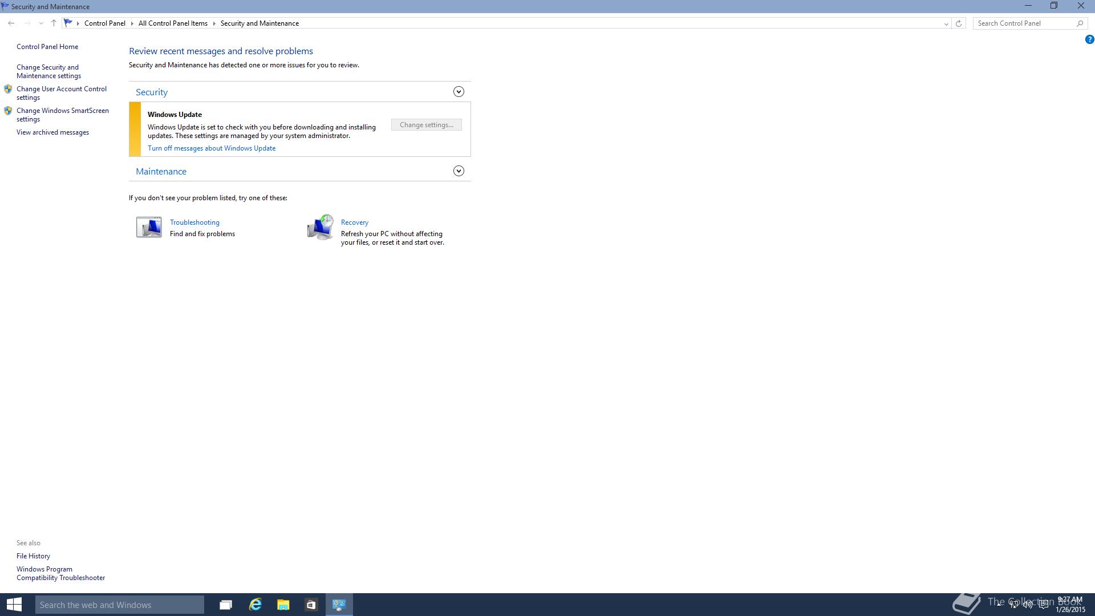Select the Control Panel taskbar button
The width and height of the screenshot is (1095, 616).
tap(339, 605)
